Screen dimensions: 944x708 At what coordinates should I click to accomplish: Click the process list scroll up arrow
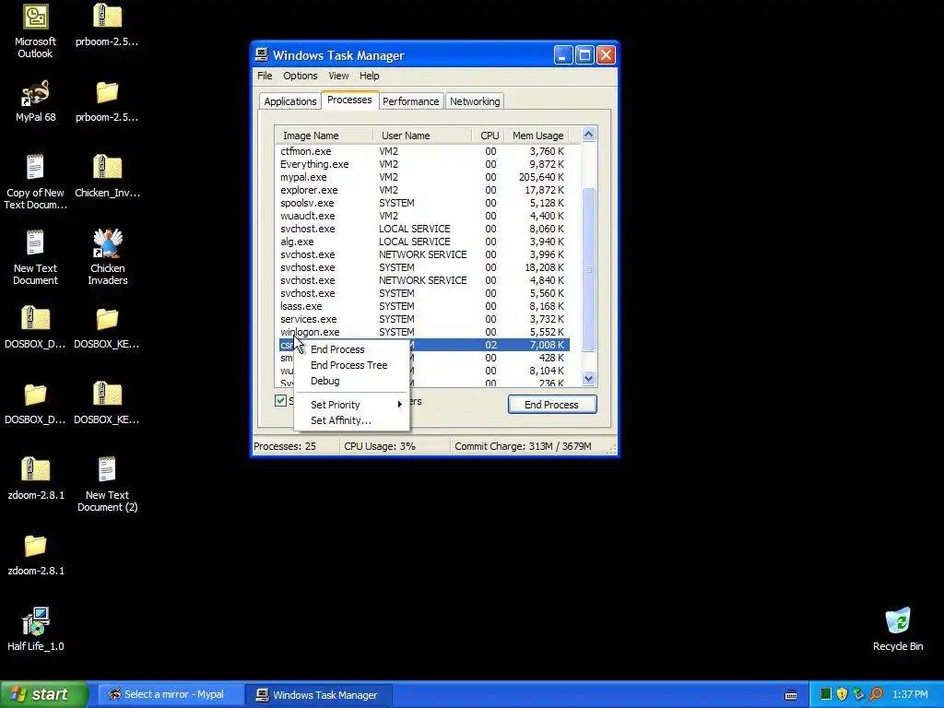tap(589, 135)
